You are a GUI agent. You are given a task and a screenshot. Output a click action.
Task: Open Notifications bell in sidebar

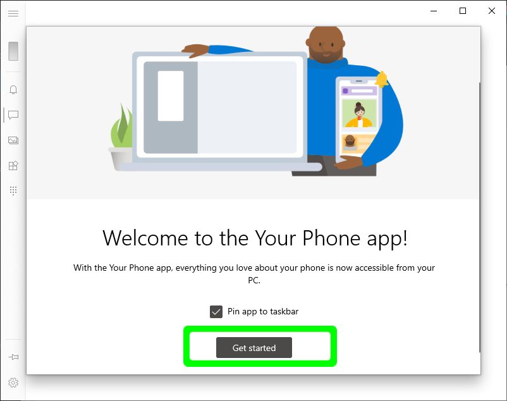13,90
